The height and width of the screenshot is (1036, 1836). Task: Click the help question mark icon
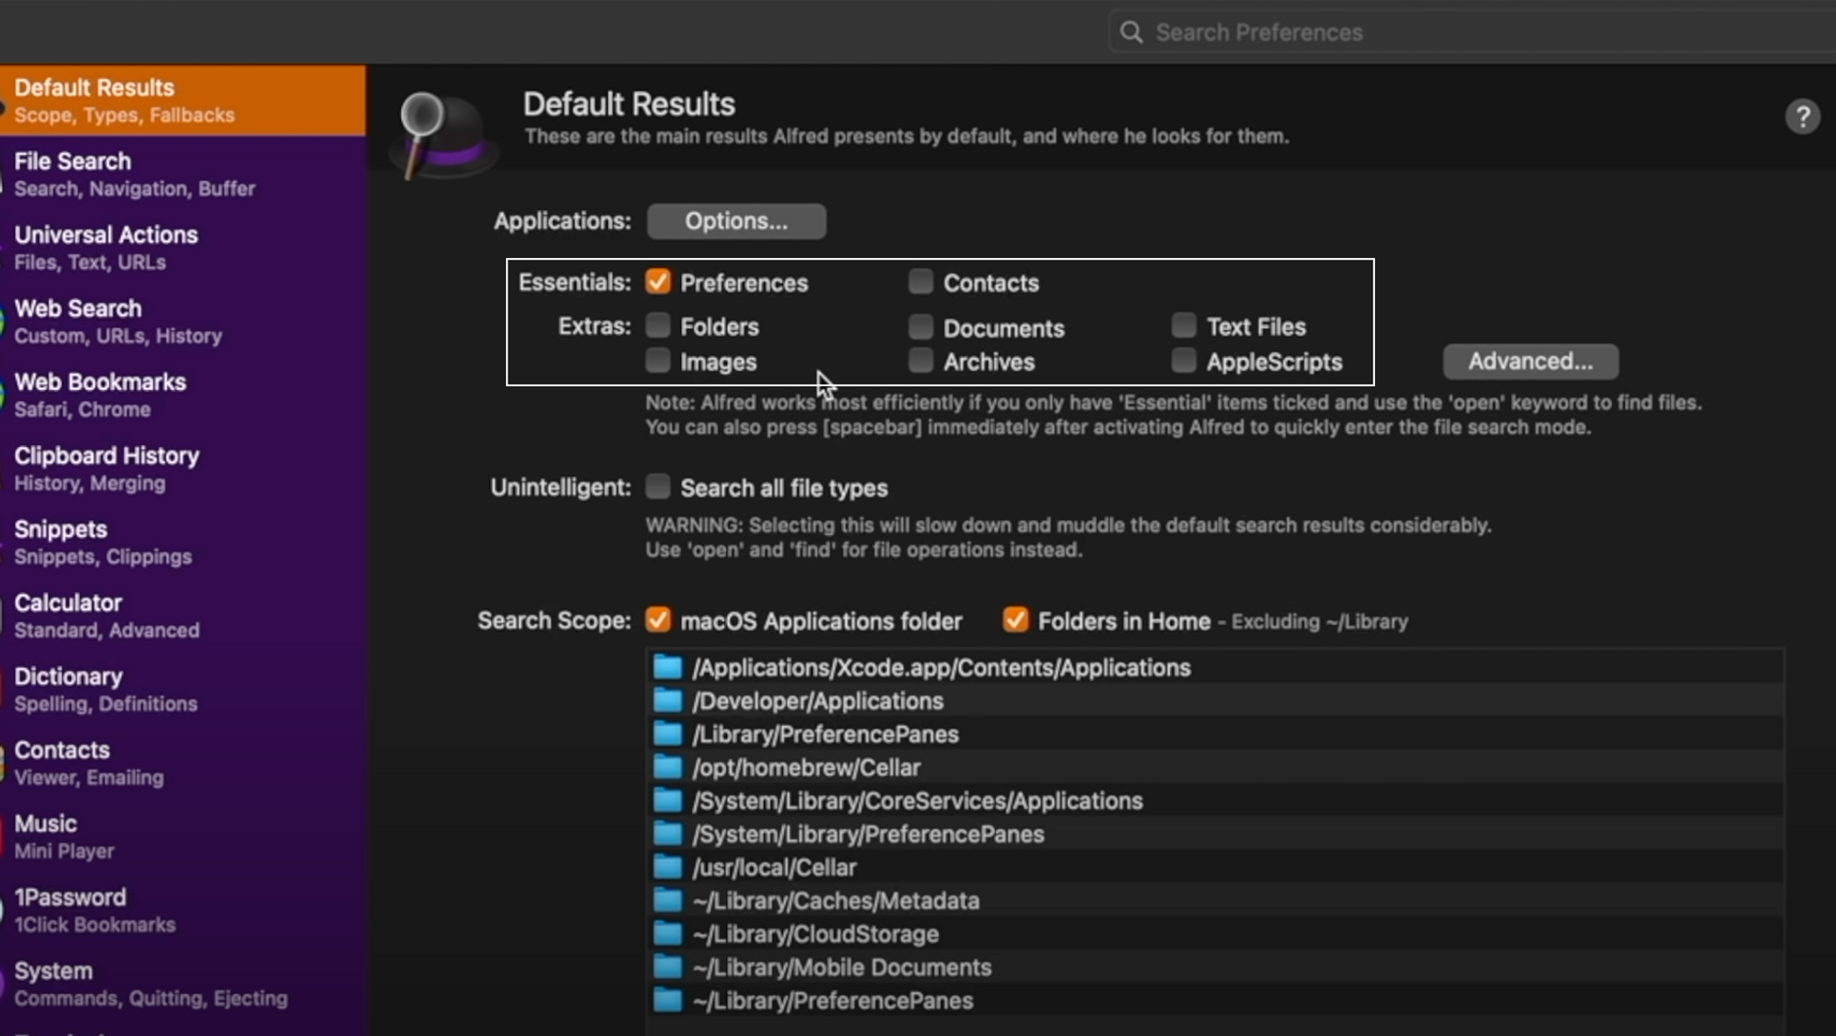pyautogui.click(x=1802, y=117)
